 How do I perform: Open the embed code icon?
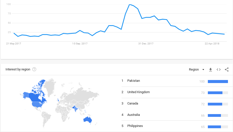click(219, 70)
